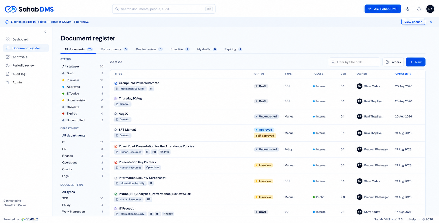
Task: Dismiss the license expiry banner
Action: pos(431,22)
